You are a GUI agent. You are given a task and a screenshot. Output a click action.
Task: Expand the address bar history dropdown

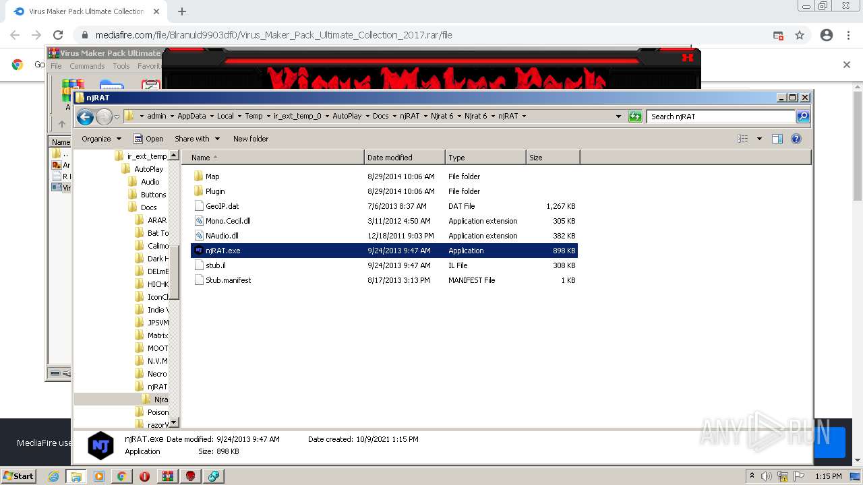(619, 117)
